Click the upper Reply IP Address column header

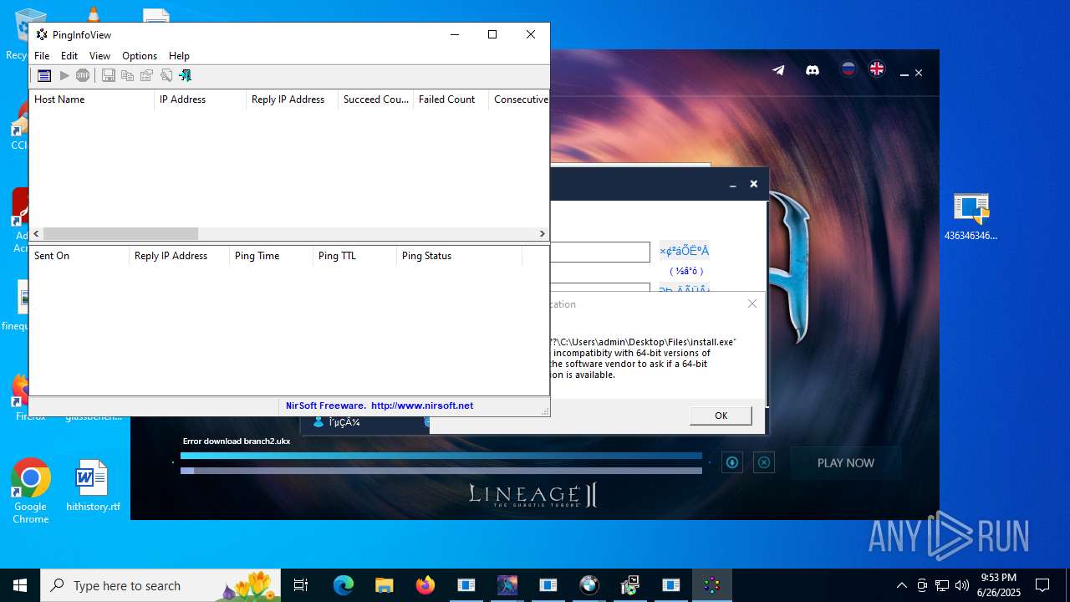[x=293, y=99]
